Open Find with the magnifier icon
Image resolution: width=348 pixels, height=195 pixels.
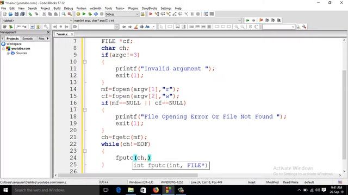point(64,14)
